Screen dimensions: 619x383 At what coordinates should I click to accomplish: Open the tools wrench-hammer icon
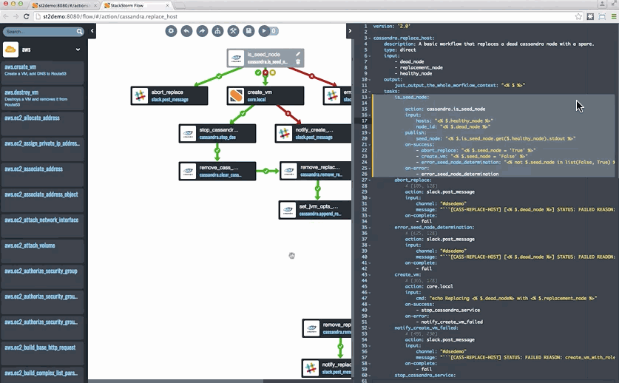click(x=233, y=31)
